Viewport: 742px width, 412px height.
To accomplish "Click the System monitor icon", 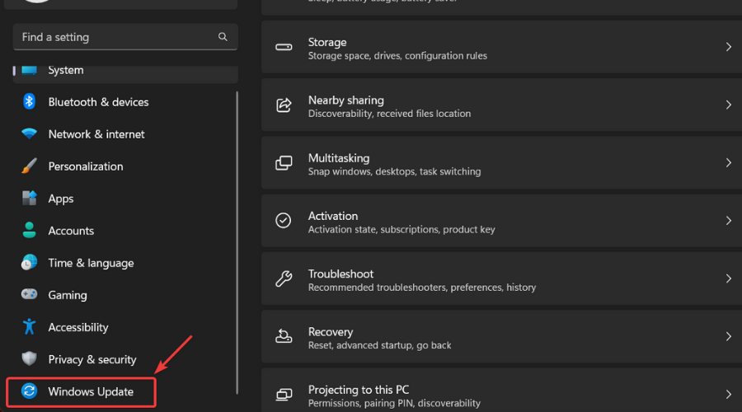I will pos(30,71).
